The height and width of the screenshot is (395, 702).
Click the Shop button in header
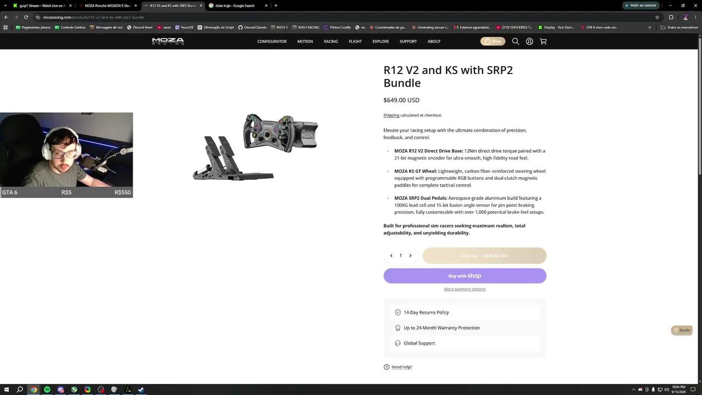493,41
